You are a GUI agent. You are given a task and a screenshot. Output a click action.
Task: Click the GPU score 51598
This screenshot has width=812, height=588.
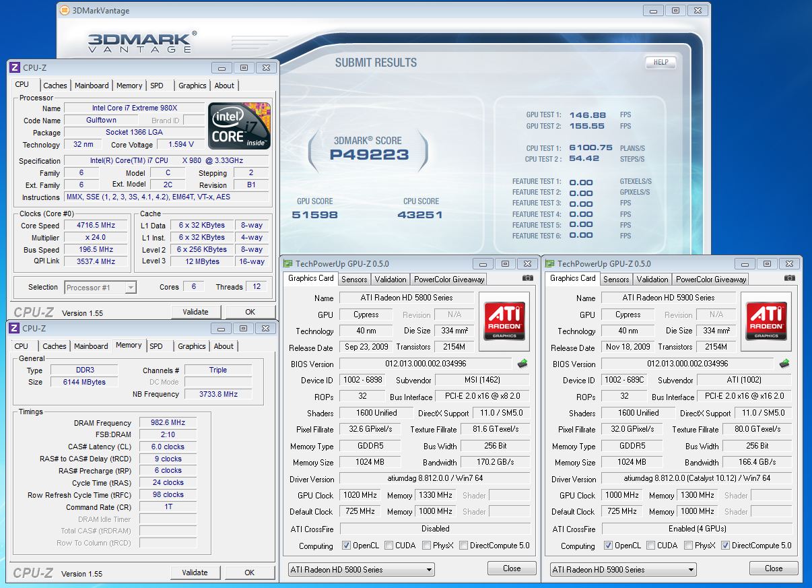(315, 215)
